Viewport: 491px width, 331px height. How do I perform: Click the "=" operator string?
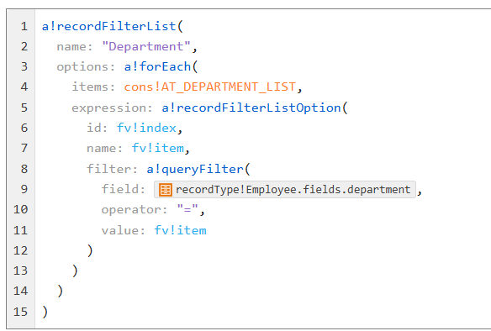point(187,209)
